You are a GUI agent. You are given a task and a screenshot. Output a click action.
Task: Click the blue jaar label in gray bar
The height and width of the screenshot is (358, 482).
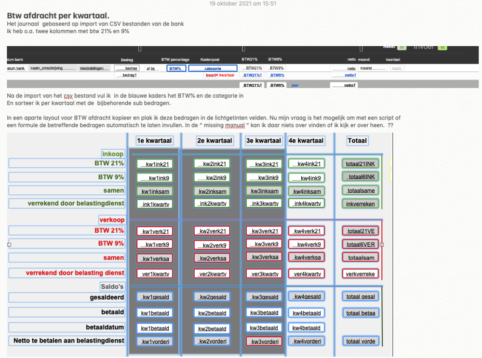click(295, 85)
